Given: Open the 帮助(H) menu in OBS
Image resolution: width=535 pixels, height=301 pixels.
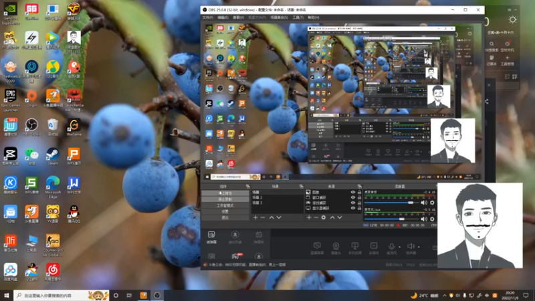Looking at the screenshot, I should [x=313, y=17].
